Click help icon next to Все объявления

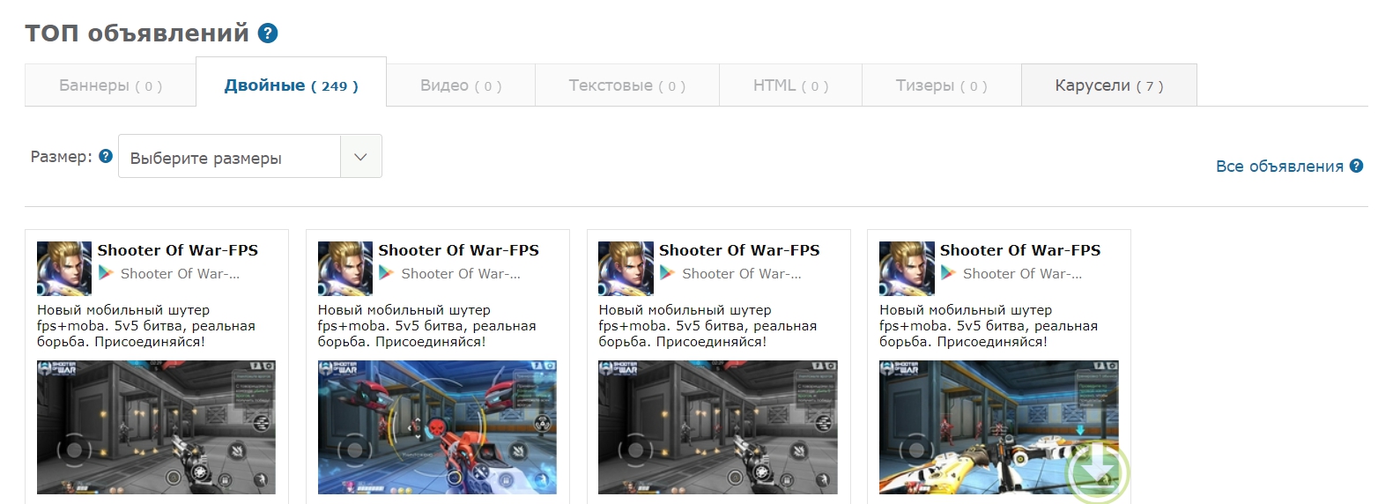tap(1356, 166)
